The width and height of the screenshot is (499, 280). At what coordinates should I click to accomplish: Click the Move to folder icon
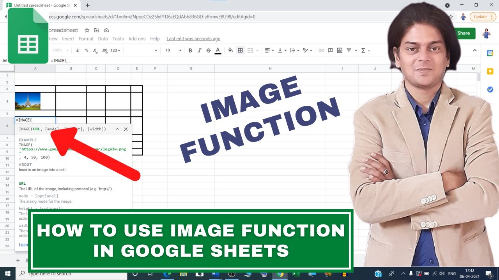pyautogui.click(x=97, y=30)
